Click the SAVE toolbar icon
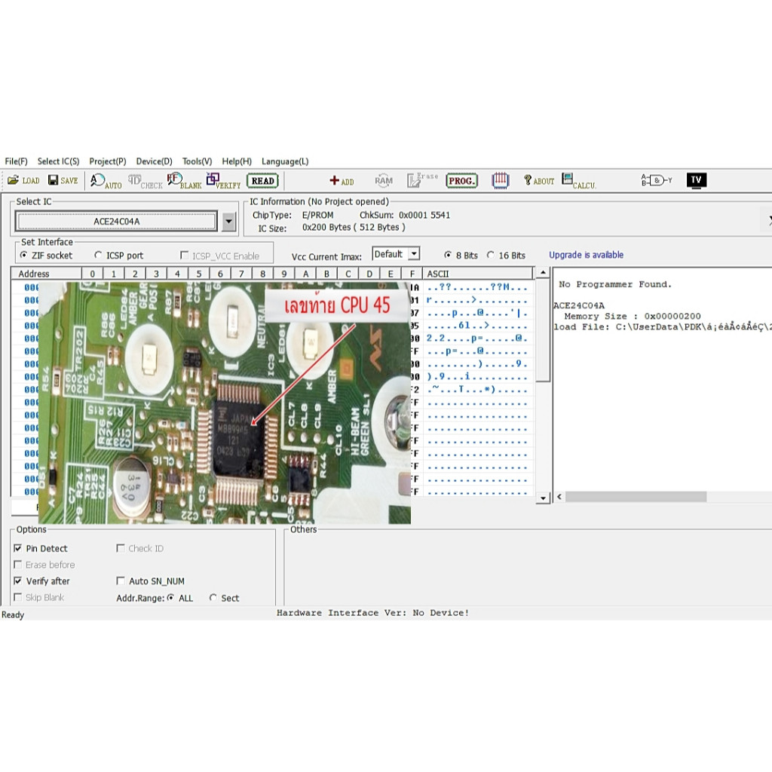Image resolution: width=772 pixels, height=772 pixels. coord(63,181)
